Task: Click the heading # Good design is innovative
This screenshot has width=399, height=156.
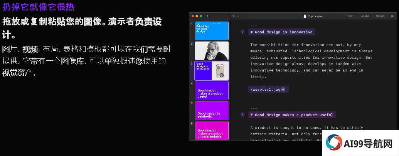Action: click(281, 32)
